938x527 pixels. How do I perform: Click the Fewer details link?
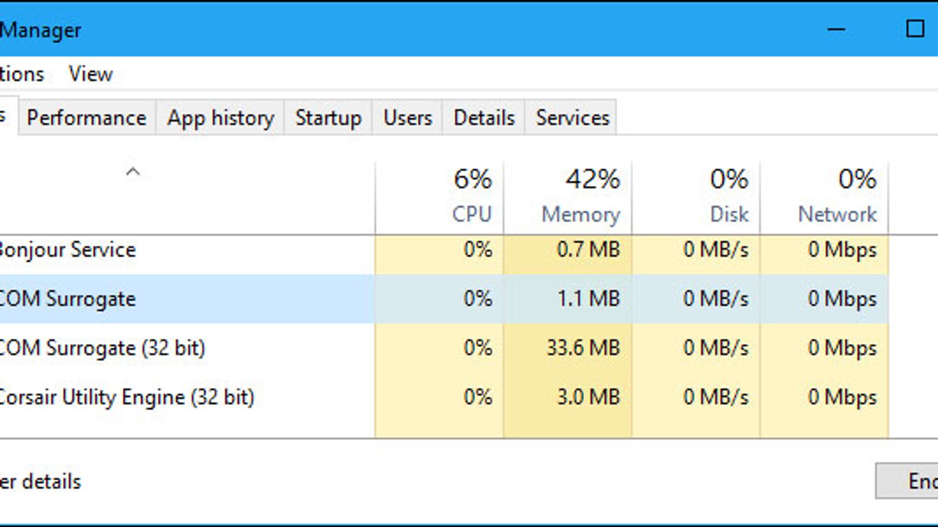click(40, 481)
